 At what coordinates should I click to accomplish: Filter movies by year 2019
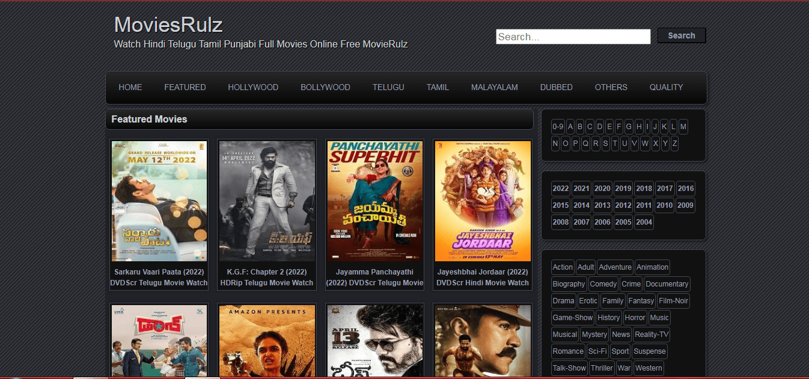(x=623, y=189)
